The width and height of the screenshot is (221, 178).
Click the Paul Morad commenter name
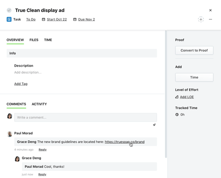(x=24, y=133)
